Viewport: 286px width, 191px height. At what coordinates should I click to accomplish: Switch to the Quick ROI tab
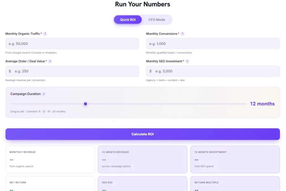point(128,20)
